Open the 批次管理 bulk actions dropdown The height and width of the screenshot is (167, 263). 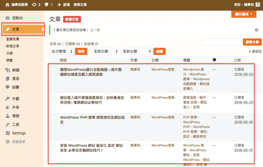point(62,51)
